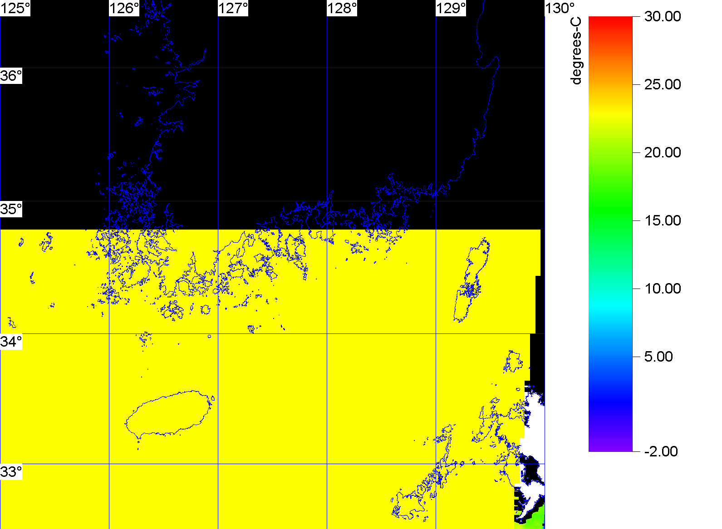Click the temperature color scale bar
Image resolution: width=722 pixels, height=529 pixels.
click(610, 234)
